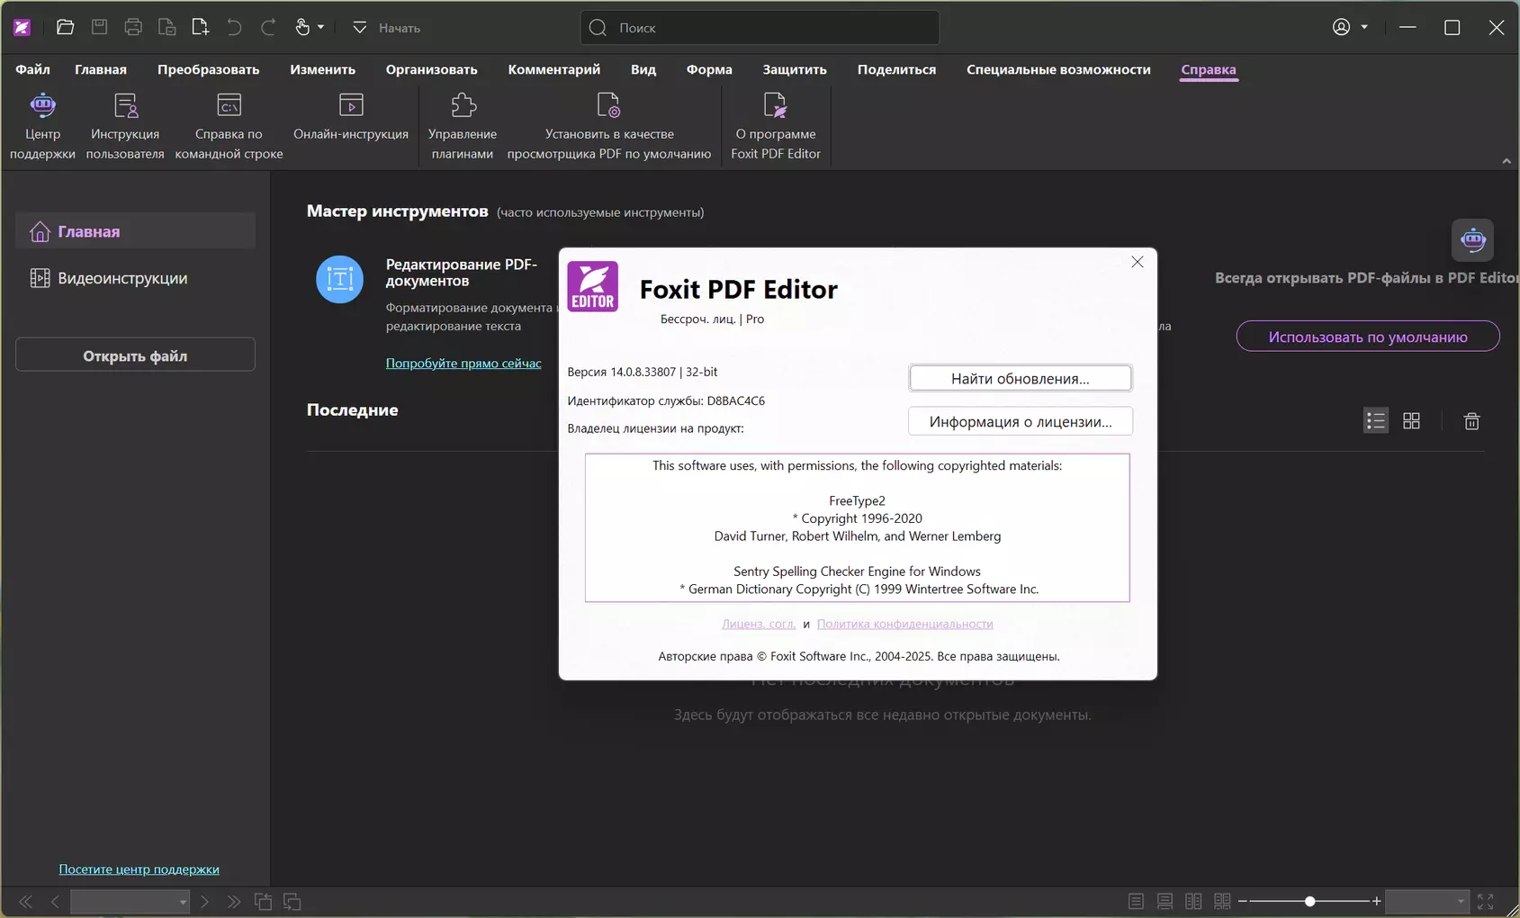This screenshot has height=918, width=1520.
Task: Click the Undo arrow icon
Action: (x=234, y=27)
